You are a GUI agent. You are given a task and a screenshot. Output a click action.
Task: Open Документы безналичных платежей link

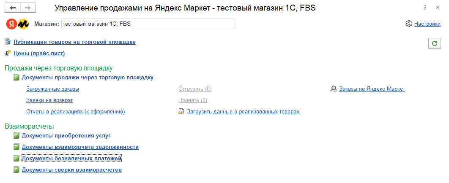tap(72, 159)
